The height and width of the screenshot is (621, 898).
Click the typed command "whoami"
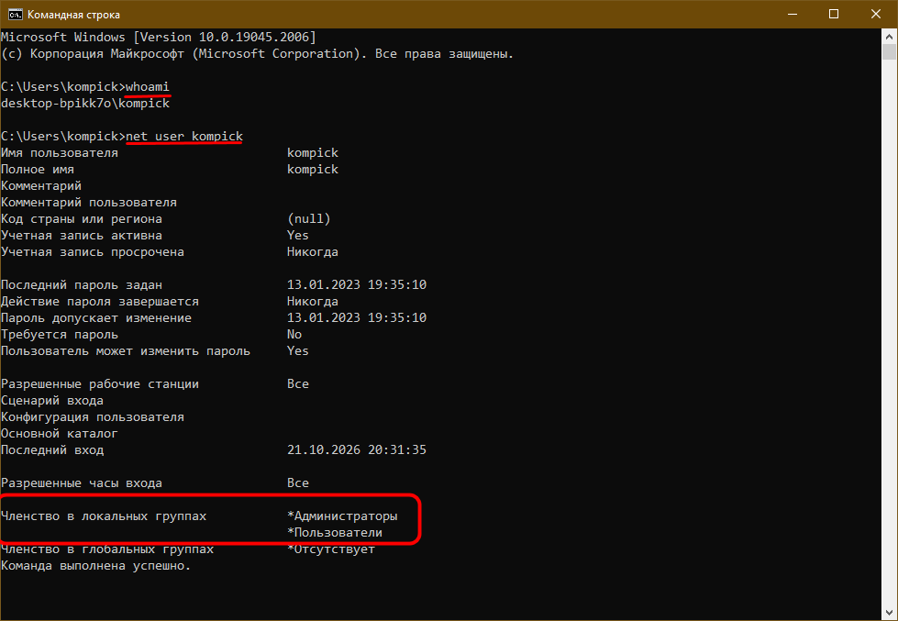pos(147,86)
